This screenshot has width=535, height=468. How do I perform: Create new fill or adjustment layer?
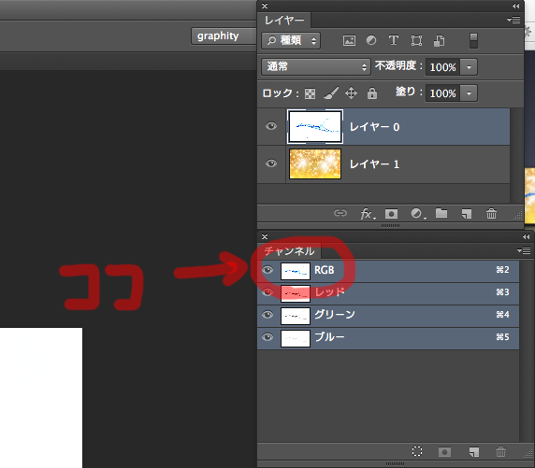(418, 214)
